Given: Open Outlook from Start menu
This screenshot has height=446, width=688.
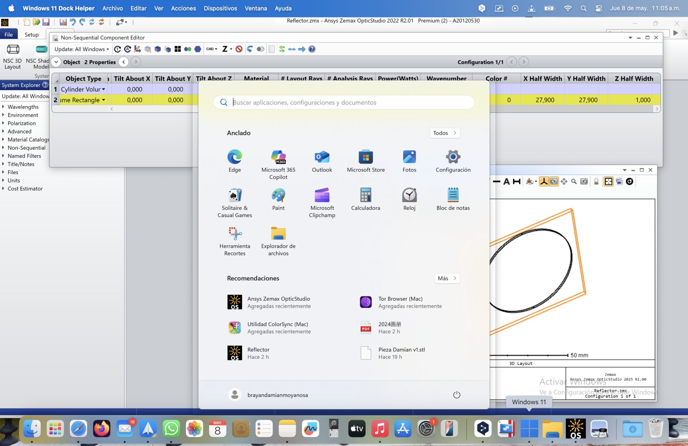Looking at the screenshot, I should click(x=322, y=161).
